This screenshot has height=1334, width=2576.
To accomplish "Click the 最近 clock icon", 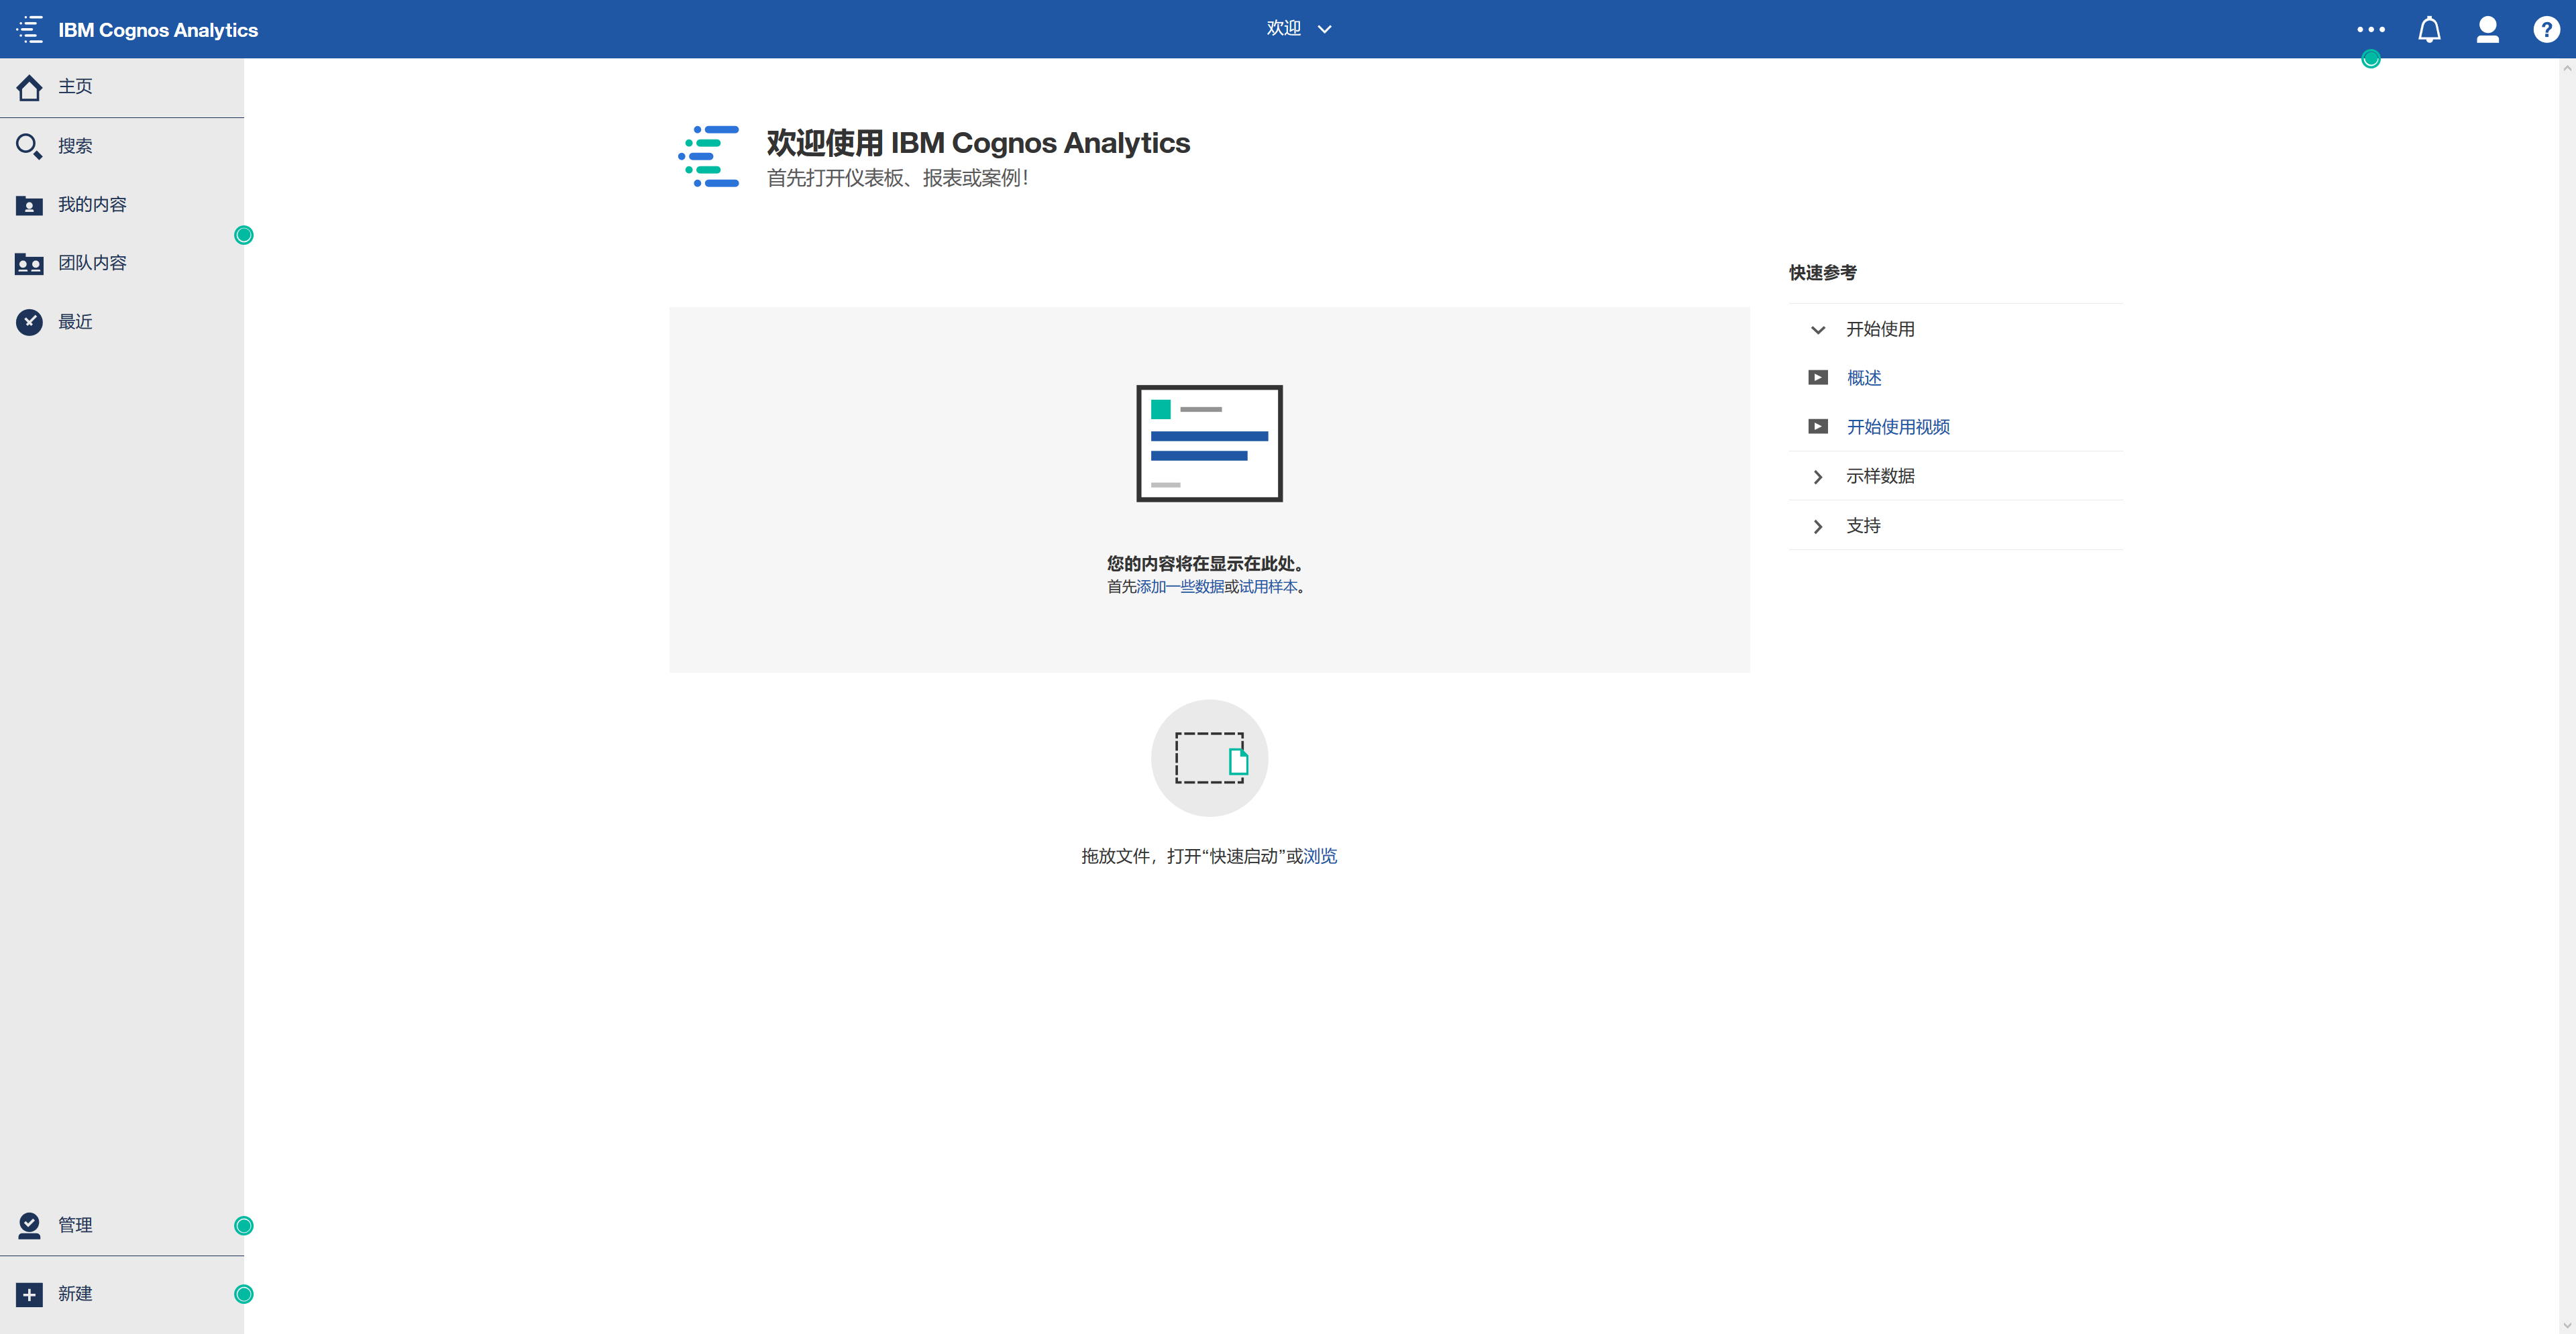I will pos(29,322).
